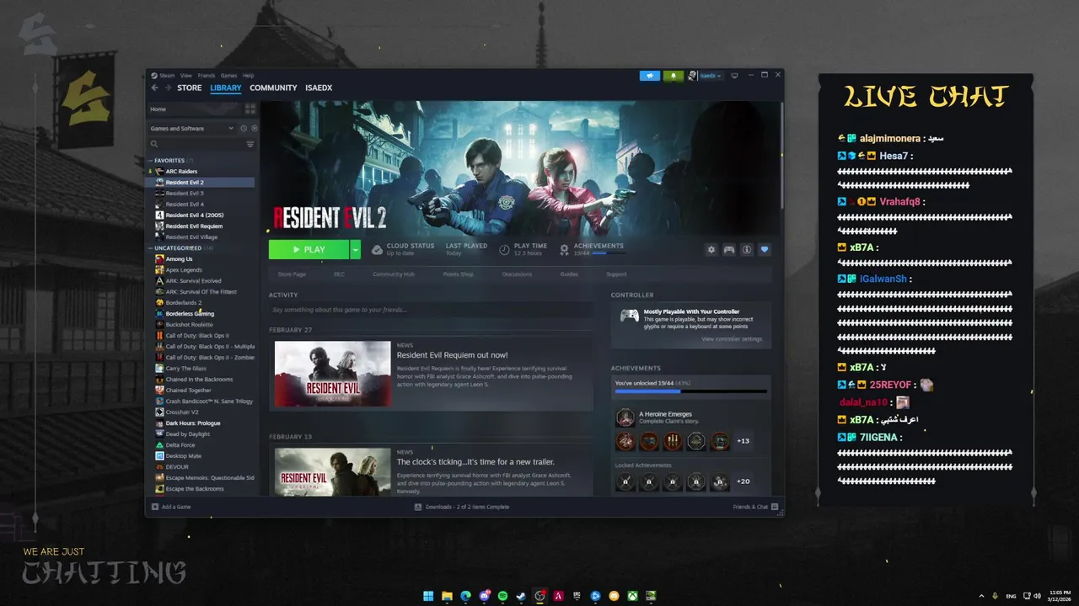Open the View menu
Screen dimensions: 1079x606
[x=186, y=76]
